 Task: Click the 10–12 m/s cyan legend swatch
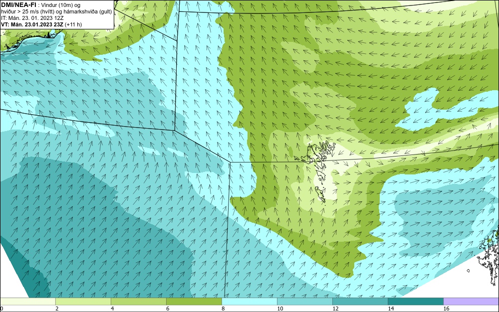tap(304, 302)
